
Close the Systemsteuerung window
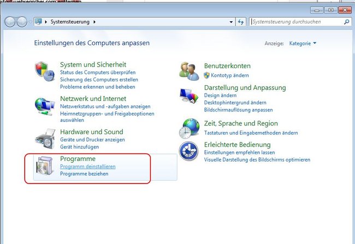click(x=345, y=10)
